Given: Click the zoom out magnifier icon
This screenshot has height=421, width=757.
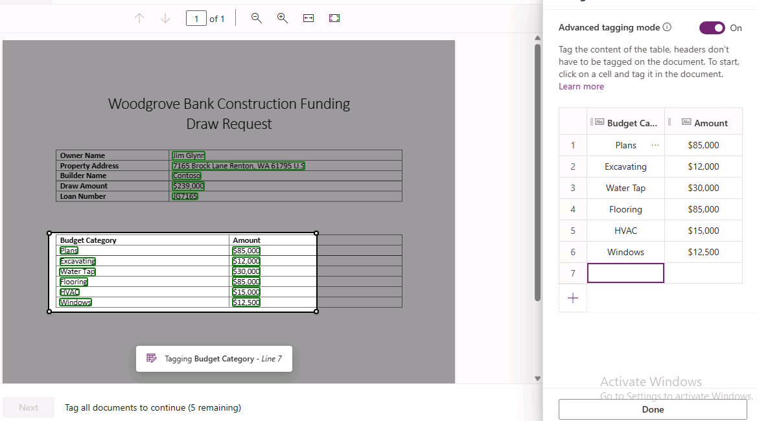Looking at the screenshot, I should (x=257, y=18).
